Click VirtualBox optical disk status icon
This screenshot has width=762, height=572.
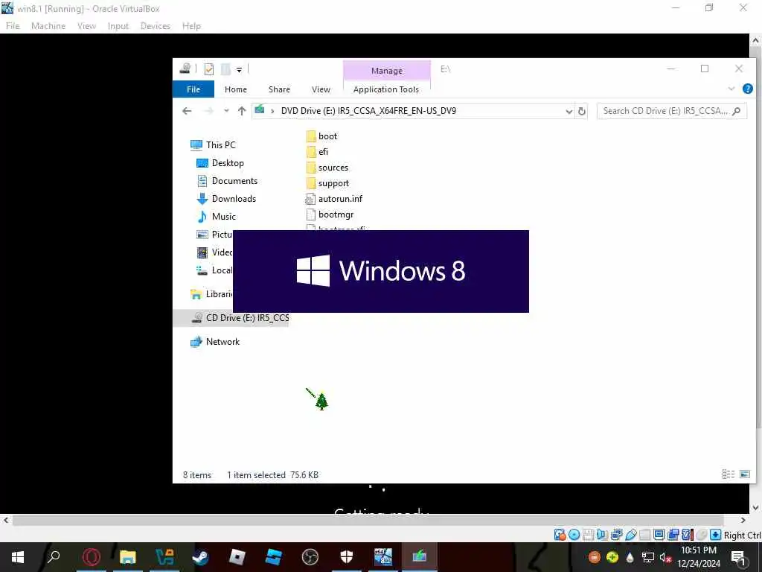pyautogui.click(x=574, y=535)
